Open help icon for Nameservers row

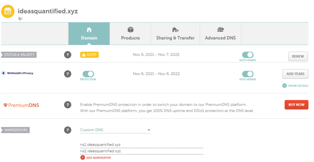(x=68, y=130)
